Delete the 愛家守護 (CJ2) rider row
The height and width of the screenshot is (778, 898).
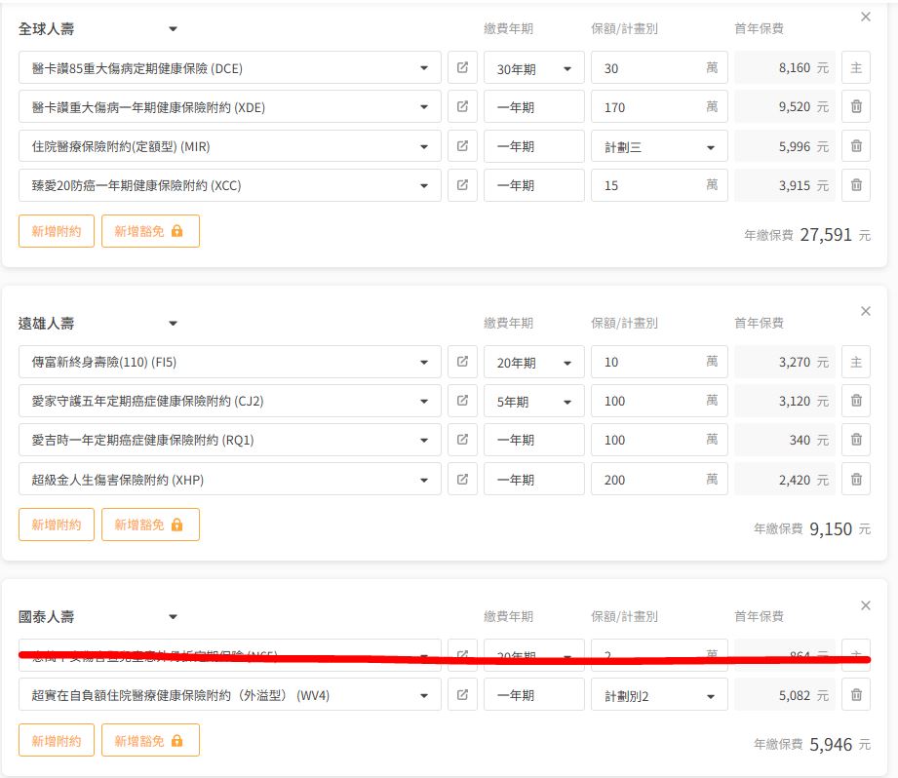(856, 400)
